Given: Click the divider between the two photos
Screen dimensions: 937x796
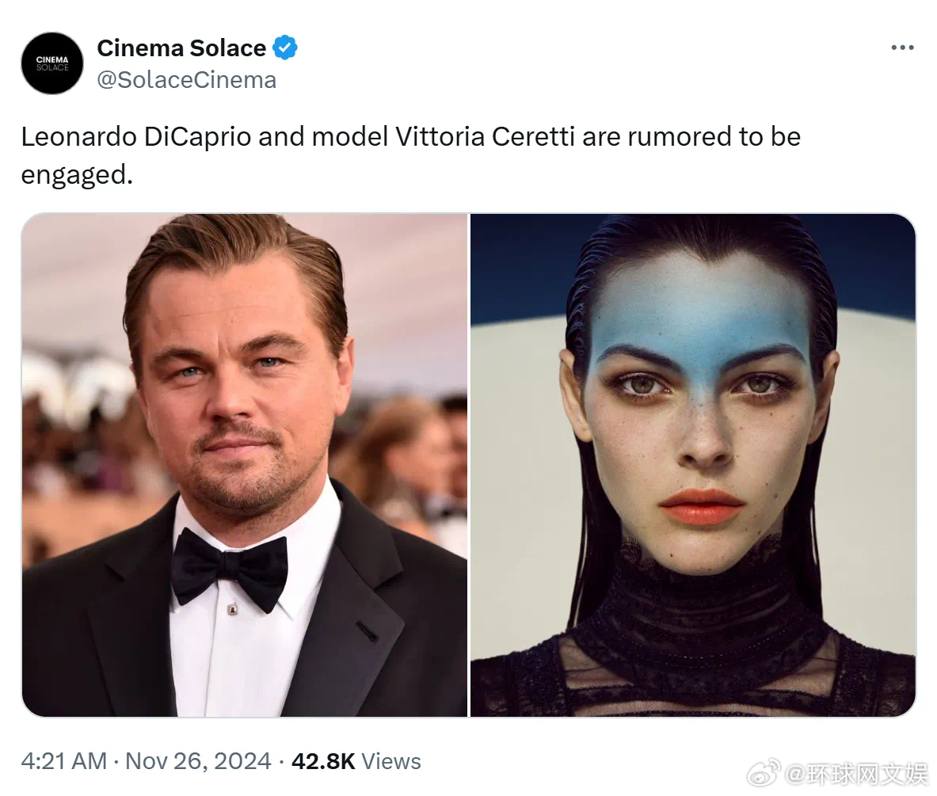Looking at the screenshot, I should point(469,465).
